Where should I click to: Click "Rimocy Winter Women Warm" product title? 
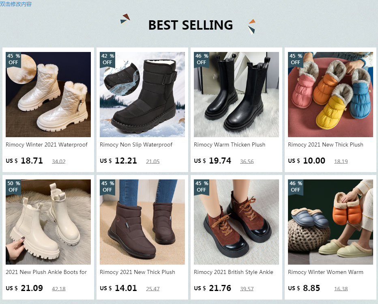[x=326, y=272]
